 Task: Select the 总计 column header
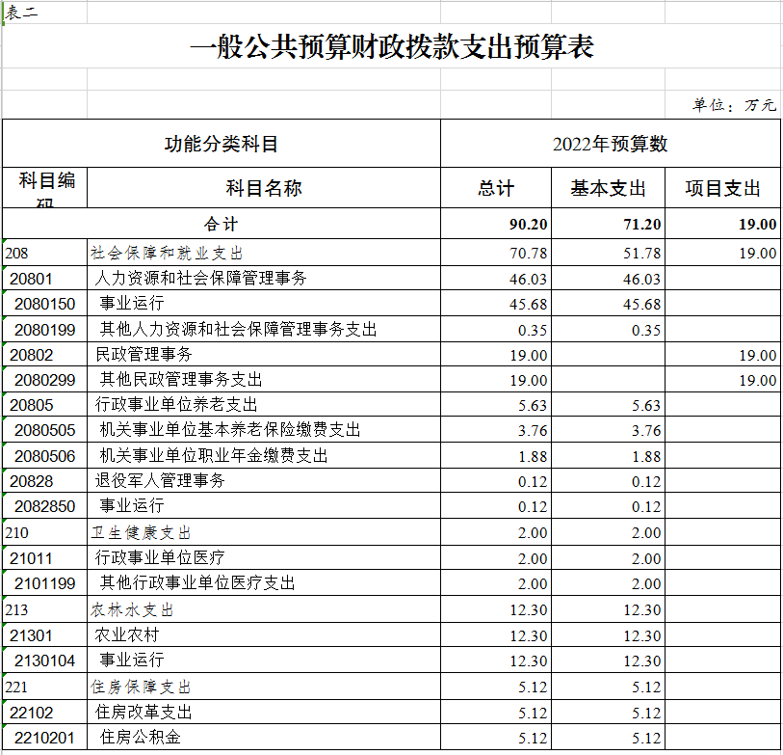coord(495,188)
